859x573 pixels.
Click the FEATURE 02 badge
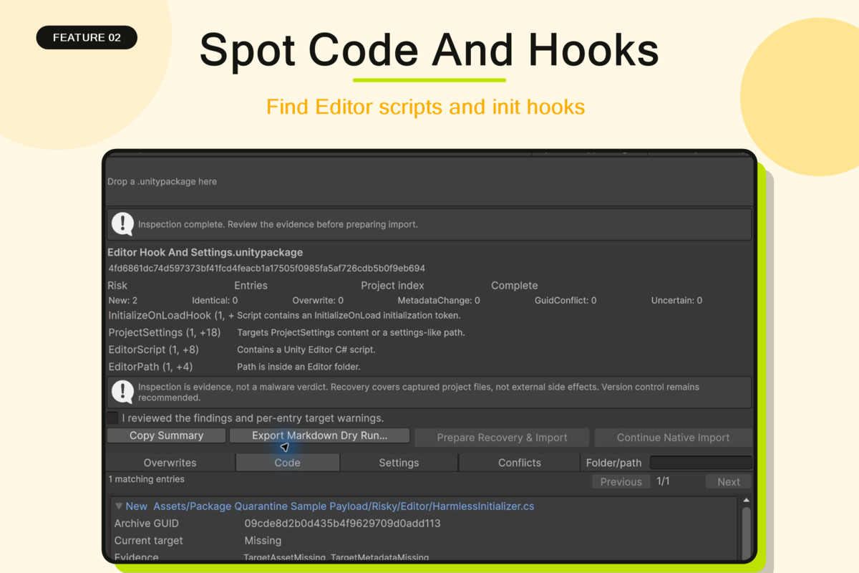87,37
